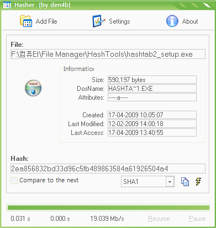
Task: Click the 0.031 s elapsed time text
Action: pyautogui.click(x=20, y=219)
